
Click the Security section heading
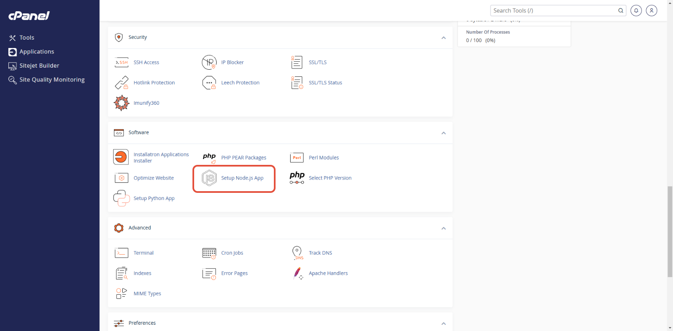(138, 37)
